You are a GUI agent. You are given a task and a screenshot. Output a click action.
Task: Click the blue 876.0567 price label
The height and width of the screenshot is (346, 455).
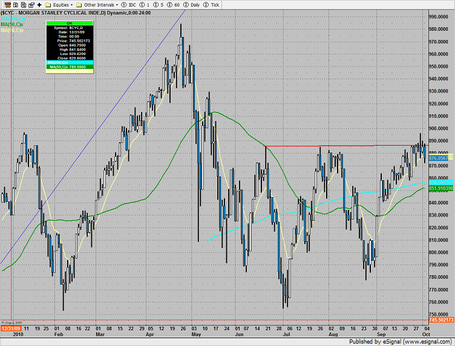pos(439,158)
